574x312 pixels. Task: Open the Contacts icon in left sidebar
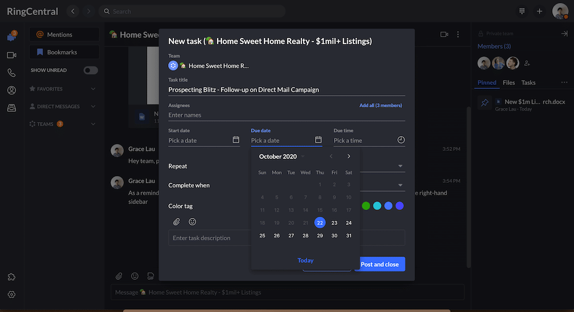[11, 90]
